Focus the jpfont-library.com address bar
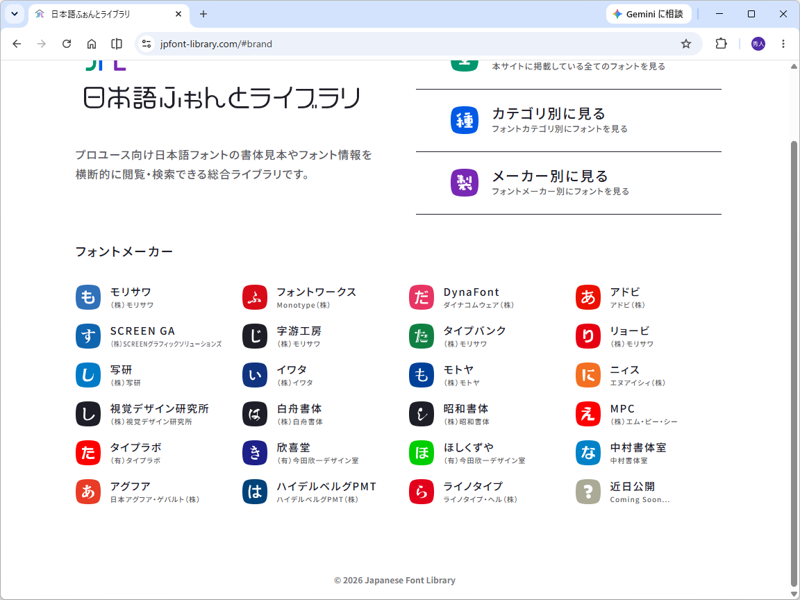800x600 pixels. coord(418,44)
